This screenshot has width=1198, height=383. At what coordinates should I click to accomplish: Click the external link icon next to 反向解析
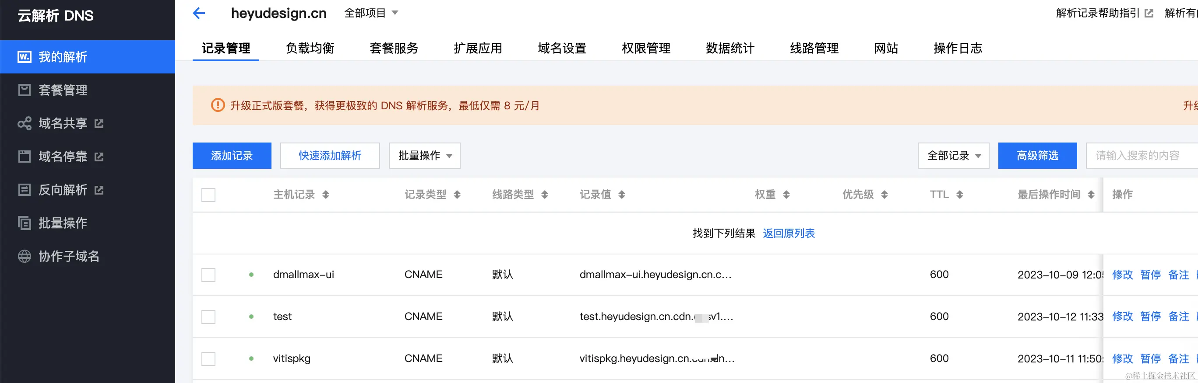(99, 190)
